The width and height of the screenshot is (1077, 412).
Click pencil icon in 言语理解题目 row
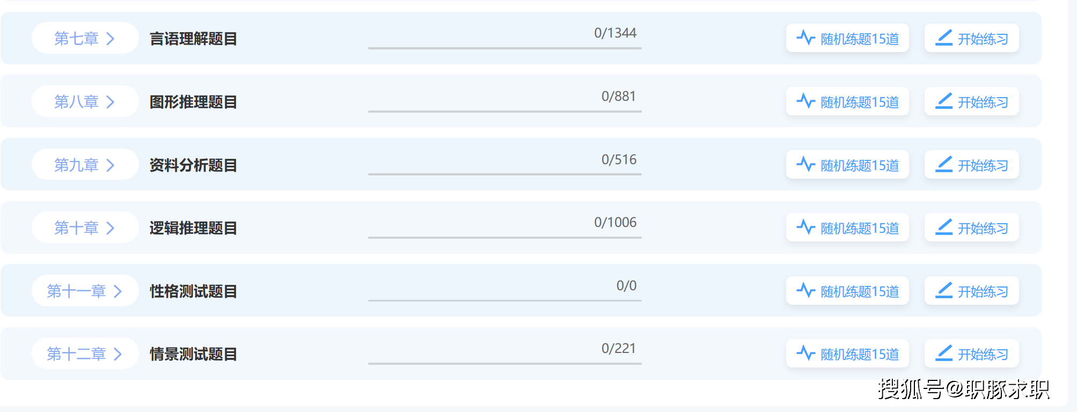pos(944,38)
